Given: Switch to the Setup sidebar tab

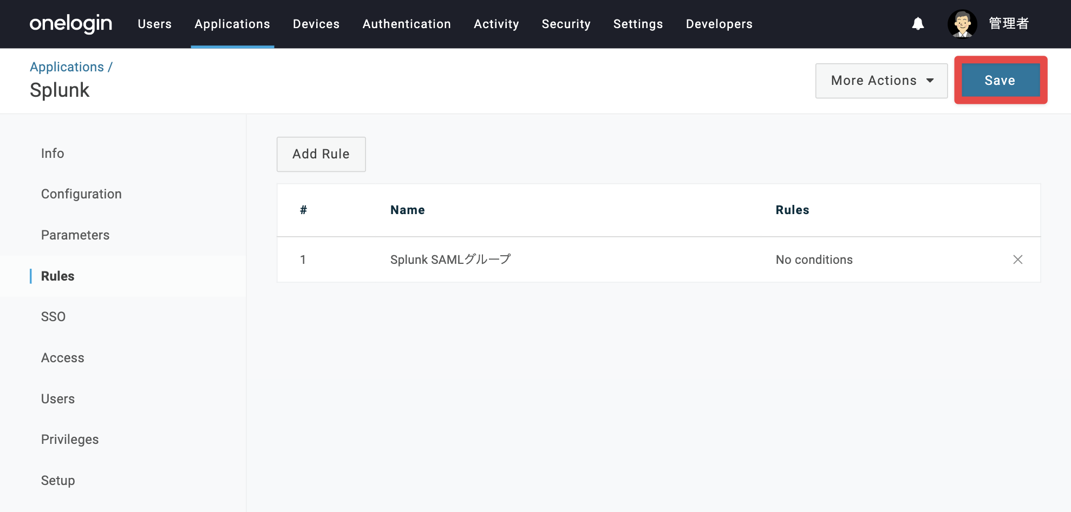Looking at the screenshot, I should 58,481.
